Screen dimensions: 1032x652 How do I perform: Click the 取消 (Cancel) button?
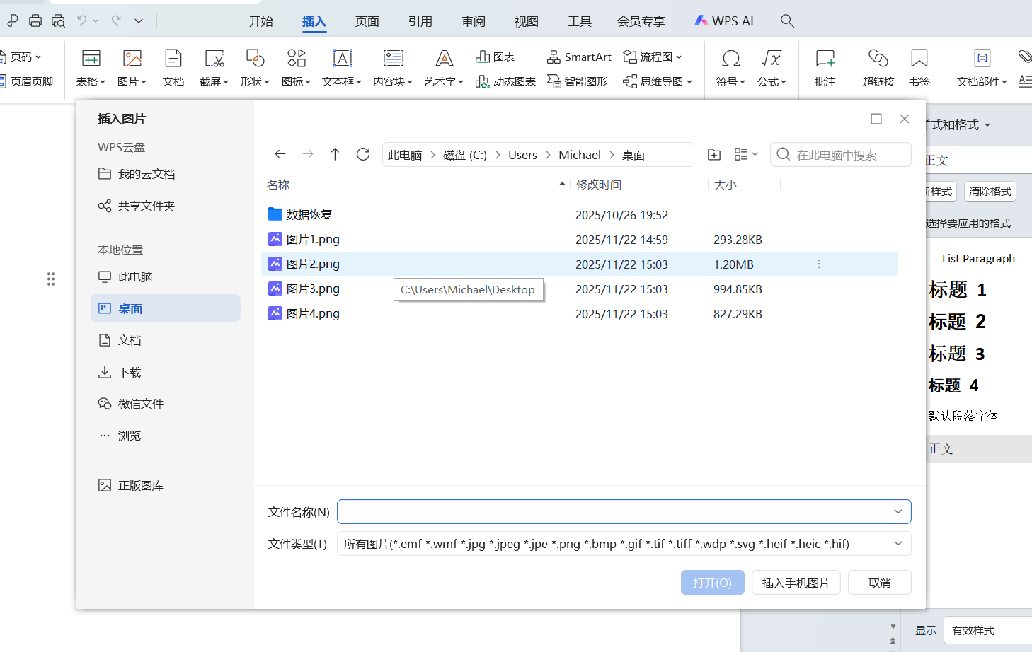click(x=879, y=582)
